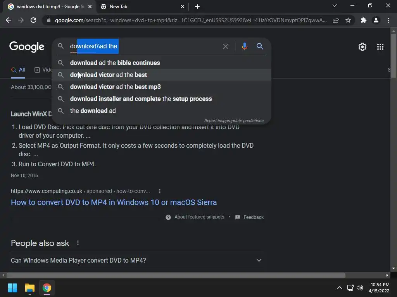Screen dimensions: 397x297
Task: Choose suggestion 'download ad the bible continues'
Action: [x=162, y=63]
